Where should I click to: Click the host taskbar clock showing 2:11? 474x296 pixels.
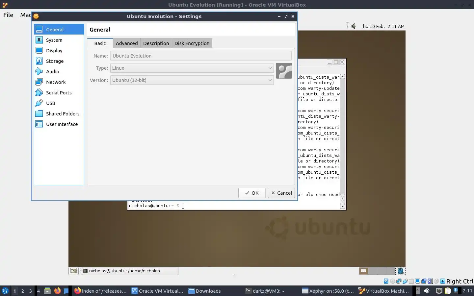(x=467, y=291)
